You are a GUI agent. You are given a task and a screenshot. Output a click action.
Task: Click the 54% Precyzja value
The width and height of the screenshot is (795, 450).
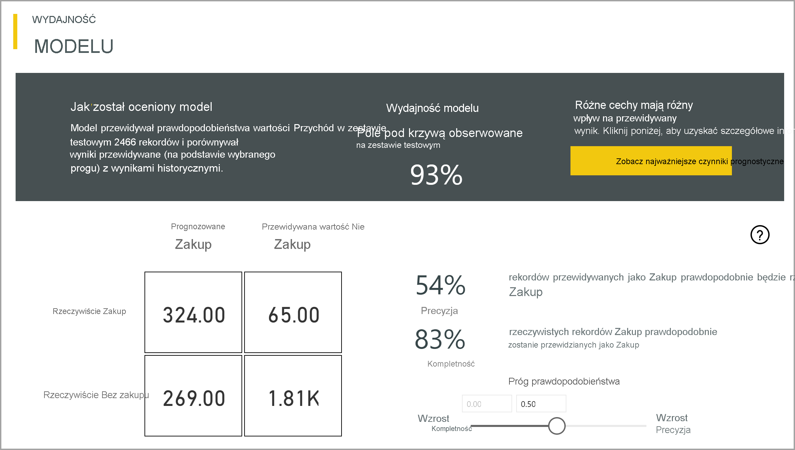pos(440,286)
